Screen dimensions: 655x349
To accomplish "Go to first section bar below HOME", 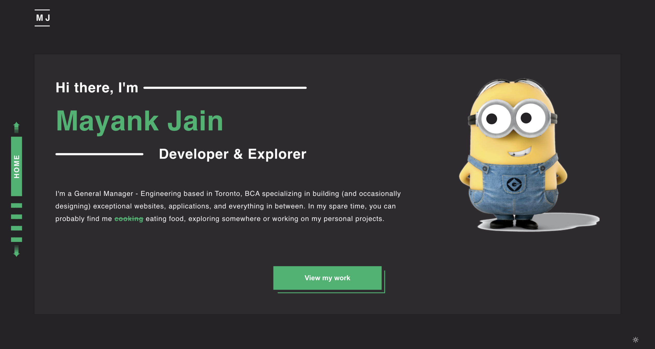I will pyautogui.click(x=16, y=205).
